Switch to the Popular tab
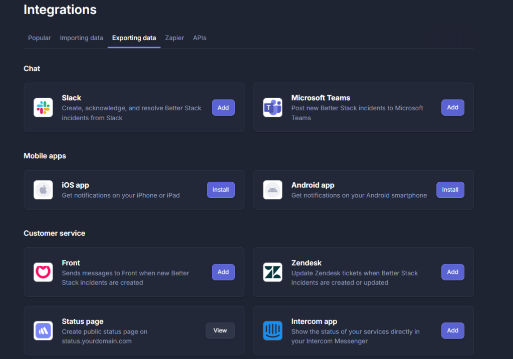 pyautogui.click(x=40, y=38)
